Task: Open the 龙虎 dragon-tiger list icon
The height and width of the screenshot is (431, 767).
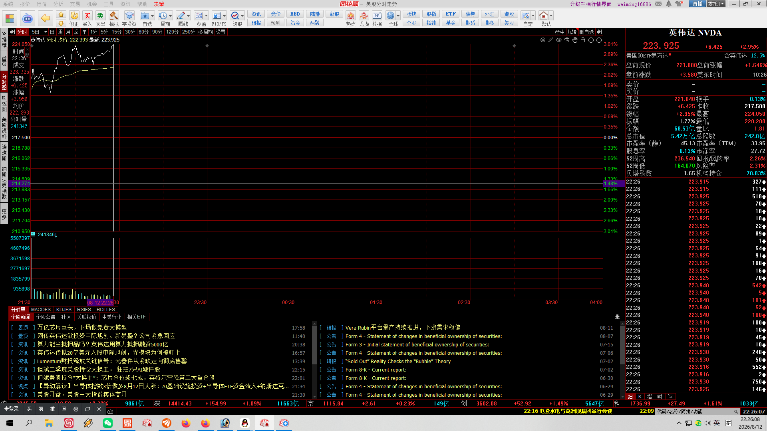Action: (x=364, y=16)
